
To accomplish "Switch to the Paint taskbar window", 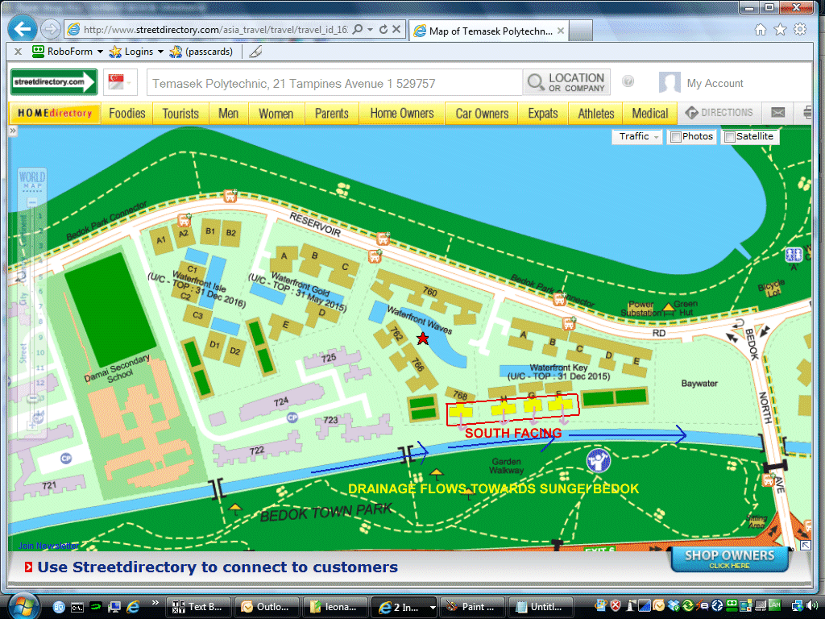I will tap(472, 607).
